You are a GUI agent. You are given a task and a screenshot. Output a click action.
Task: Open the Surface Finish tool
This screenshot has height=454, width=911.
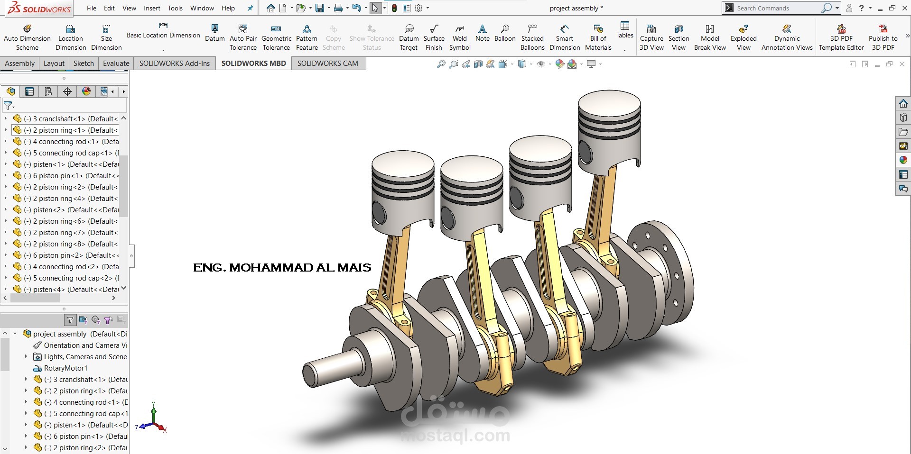click(x=433, y=36)
